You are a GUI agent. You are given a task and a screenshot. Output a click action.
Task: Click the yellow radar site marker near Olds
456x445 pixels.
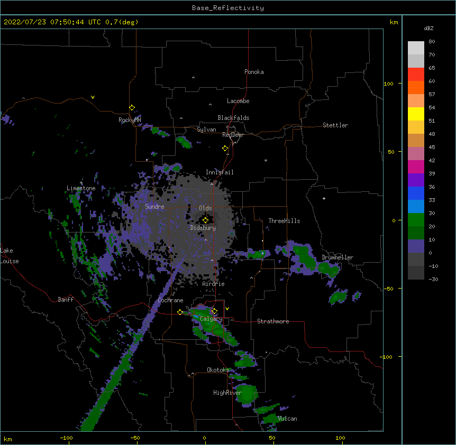point(205,220)
